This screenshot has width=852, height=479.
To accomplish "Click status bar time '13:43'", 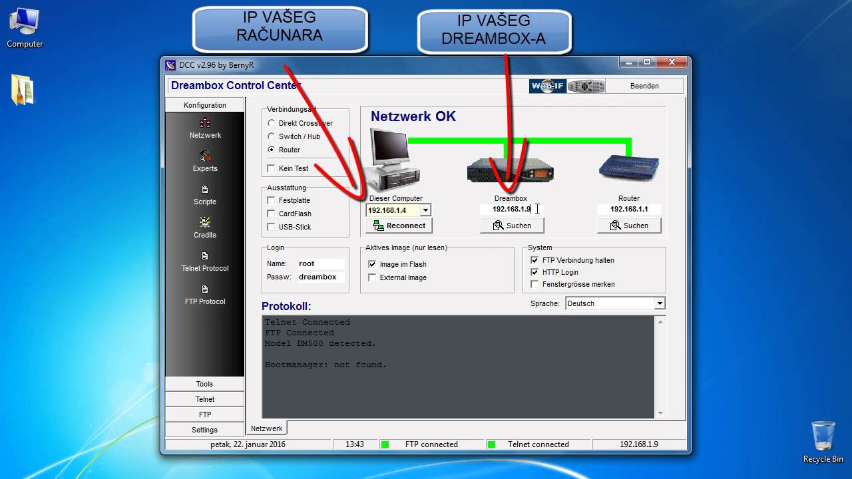I will pyautogui.click(x=355, y=444).
